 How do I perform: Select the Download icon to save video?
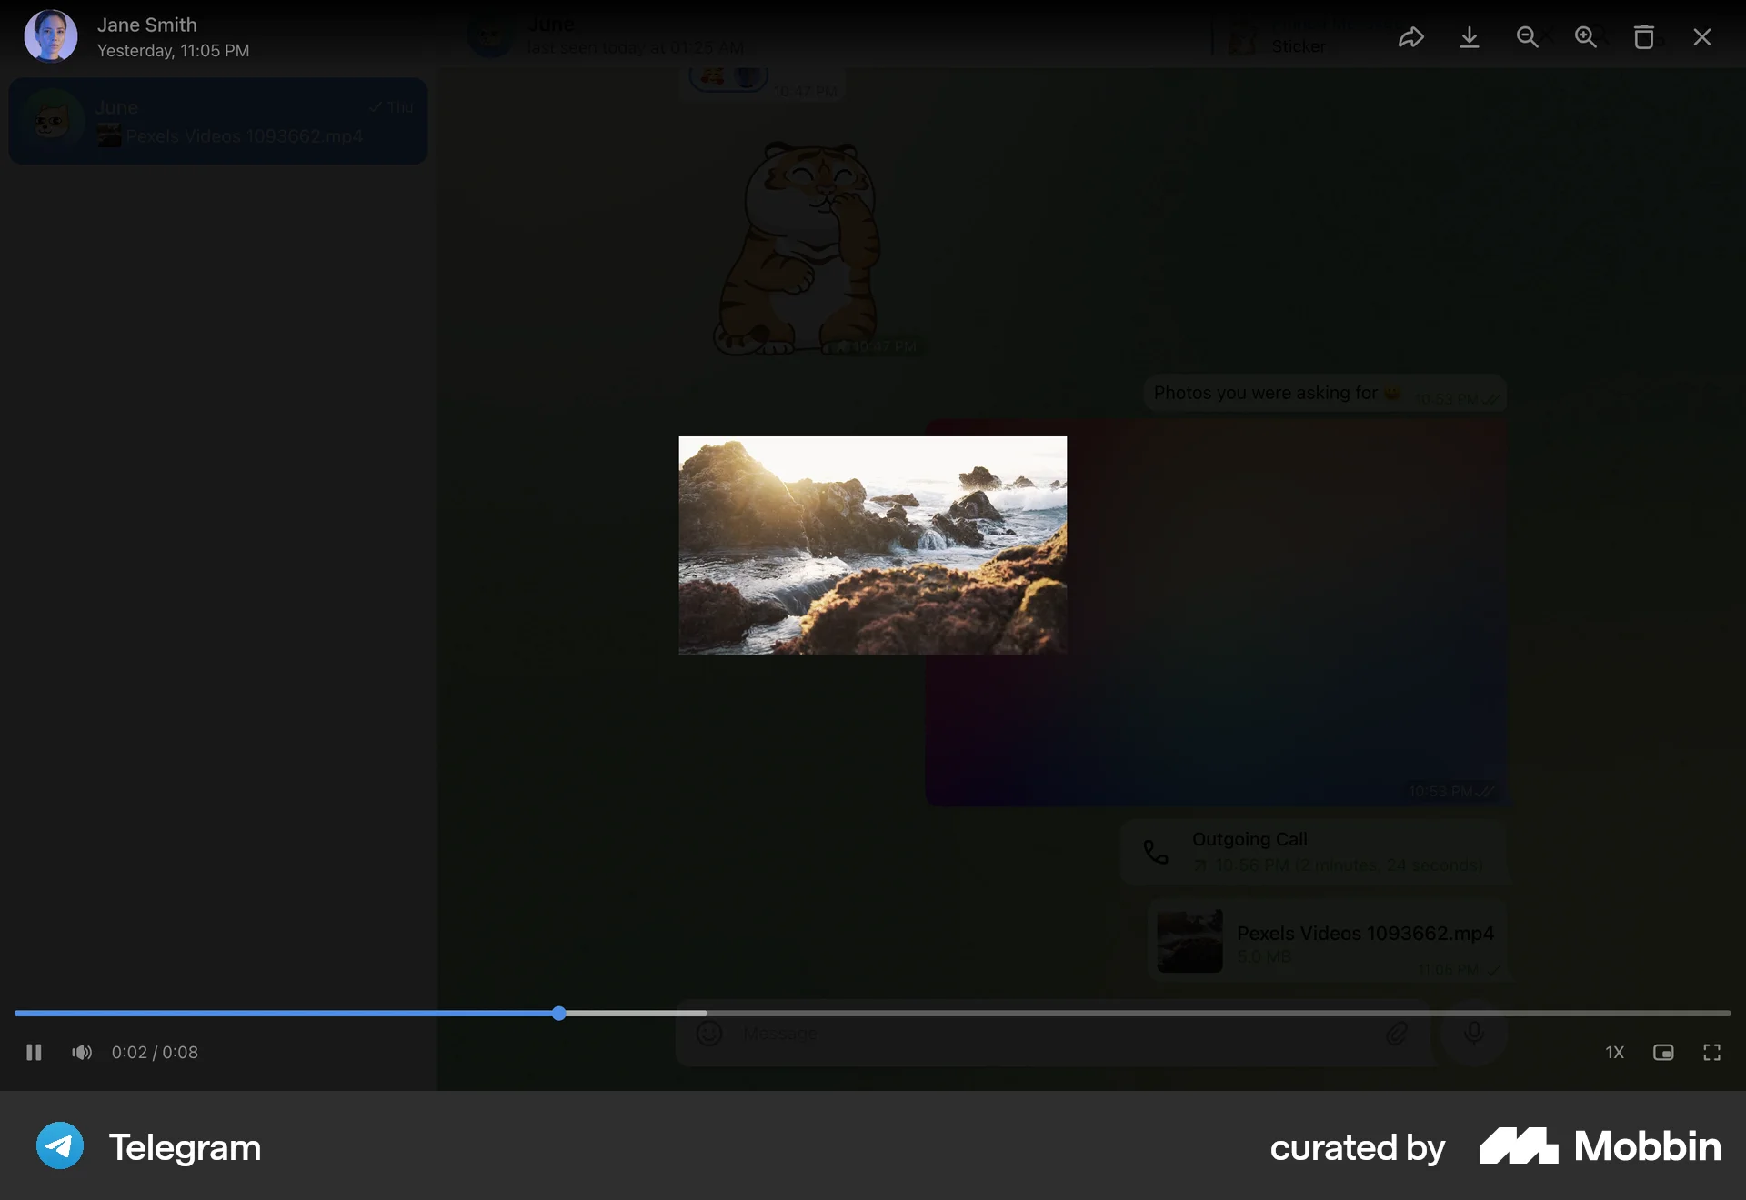1470,37
